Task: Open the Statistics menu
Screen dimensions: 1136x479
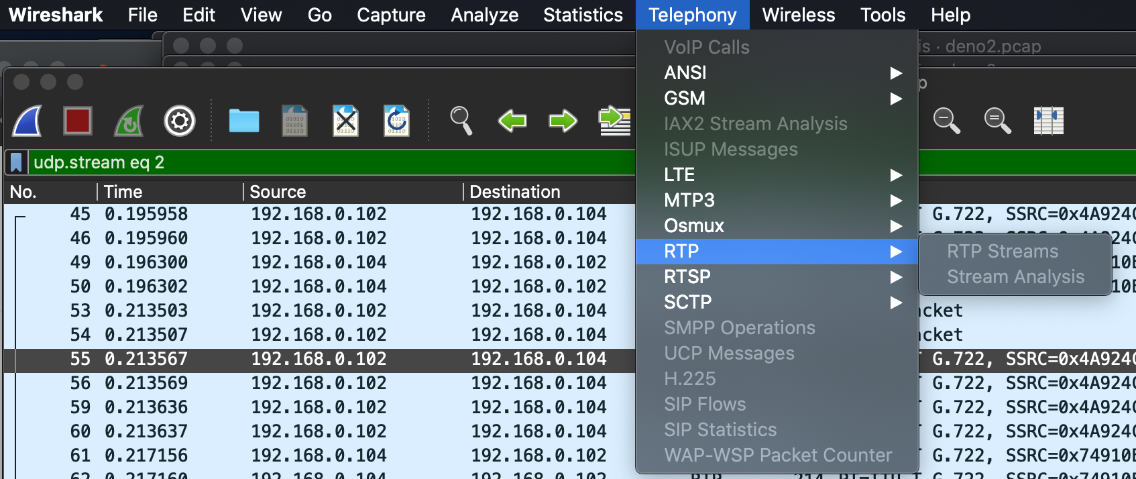Action: (583, 15)
